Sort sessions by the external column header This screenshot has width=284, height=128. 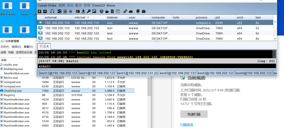click(59, 18)
